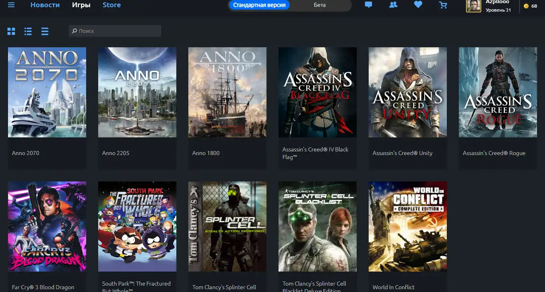545x292 pixels.
Task: Click the Anno 2205 title text
Action: click(116, 153)
